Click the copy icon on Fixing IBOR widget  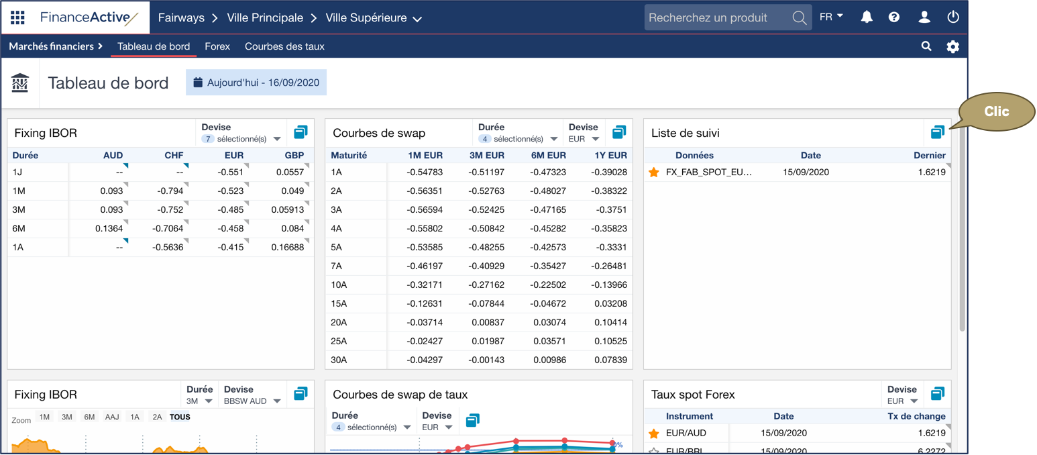point(300,132)
